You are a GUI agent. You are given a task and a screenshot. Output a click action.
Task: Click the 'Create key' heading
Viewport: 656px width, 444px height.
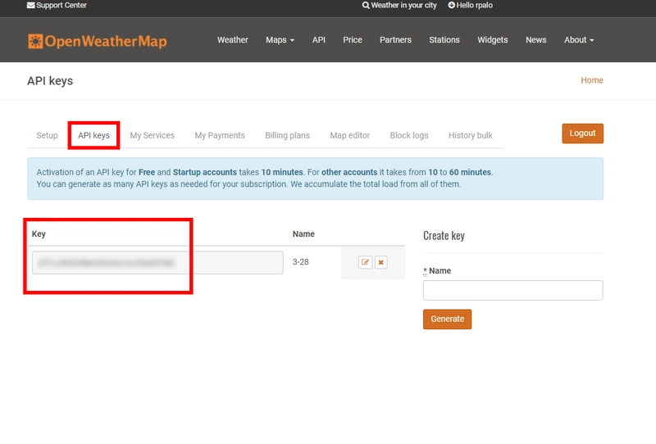coord(444,236)
